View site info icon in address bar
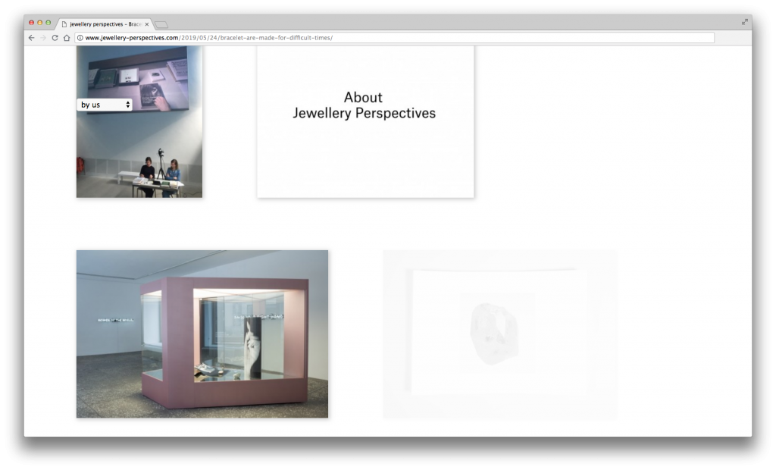The height and width of the screenshot is (470, 776). coord(80,38)
